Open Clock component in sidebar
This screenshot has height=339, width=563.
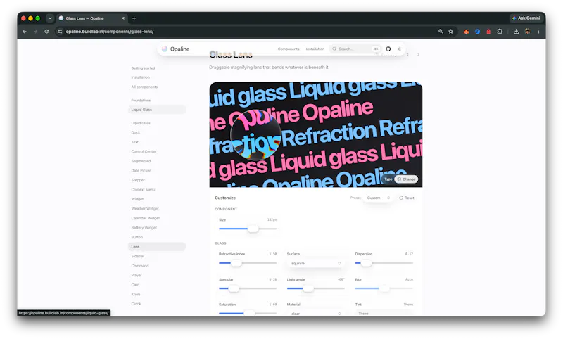point(136,304)
